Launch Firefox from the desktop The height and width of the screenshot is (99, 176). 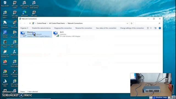coord(5,62)
